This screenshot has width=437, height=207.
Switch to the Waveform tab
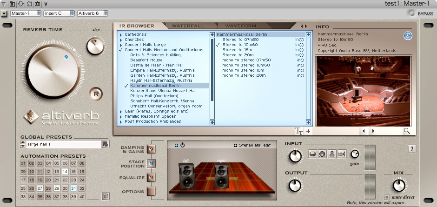[240, 26]
